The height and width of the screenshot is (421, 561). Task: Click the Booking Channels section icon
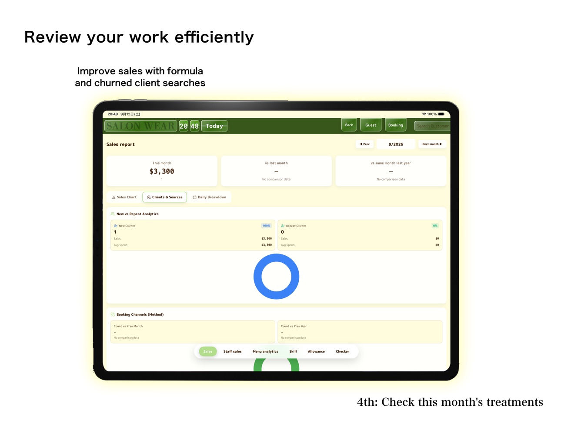click(x=113, y=314)
